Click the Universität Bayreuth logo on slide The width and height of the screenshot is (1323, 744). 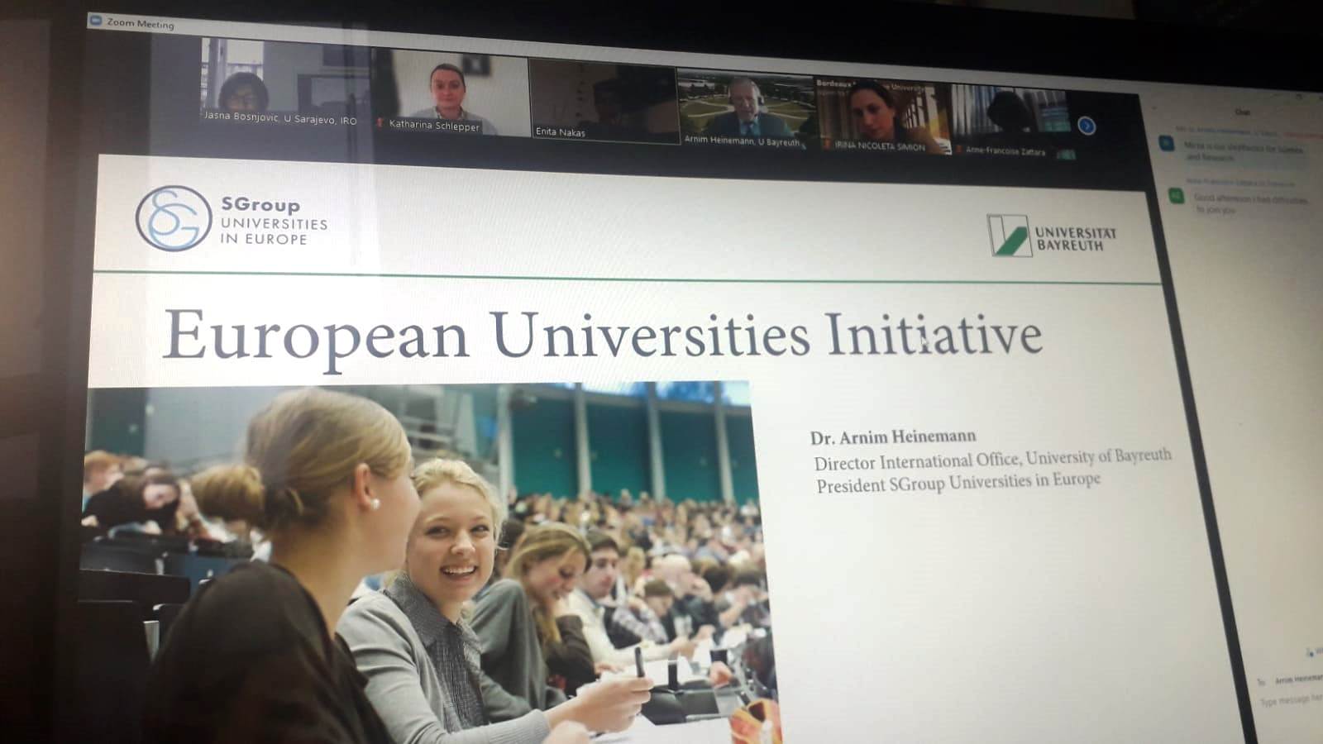point(1008,236)
